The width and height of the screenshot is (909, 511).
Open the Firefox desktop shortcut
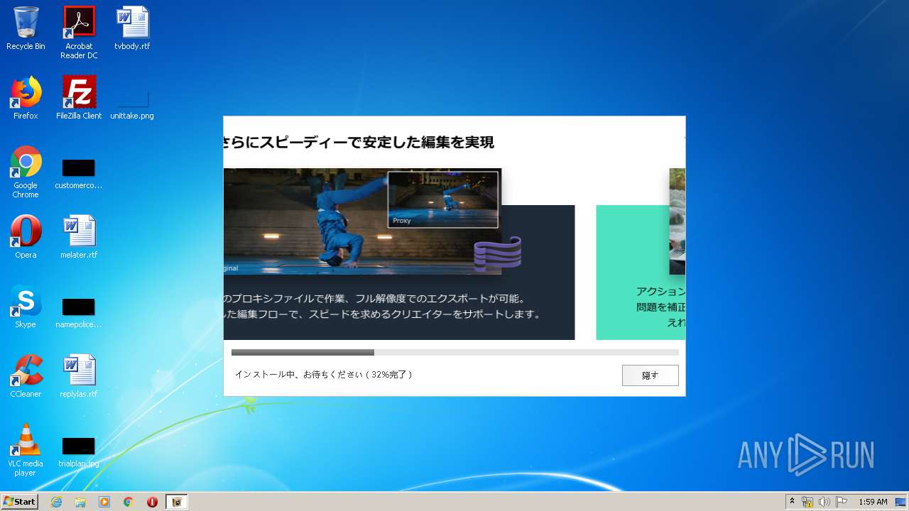(26, 98)
